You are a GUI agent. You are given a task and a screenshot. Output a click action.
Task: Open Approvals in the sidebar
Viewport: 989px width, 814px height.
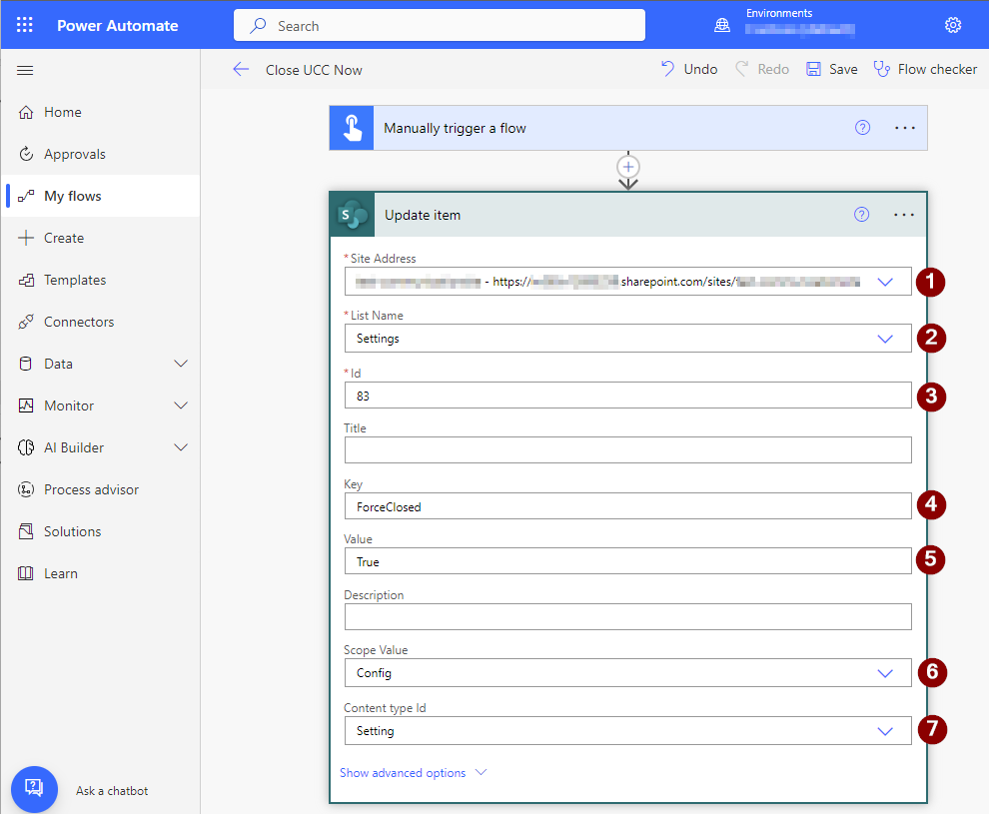click(x=101, y=154)
